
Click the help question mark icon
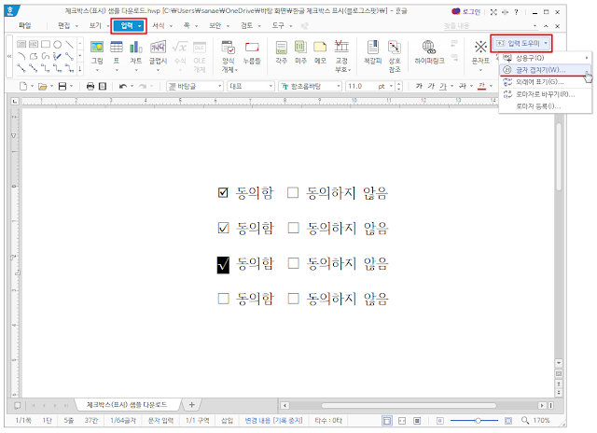coord(516,12)
